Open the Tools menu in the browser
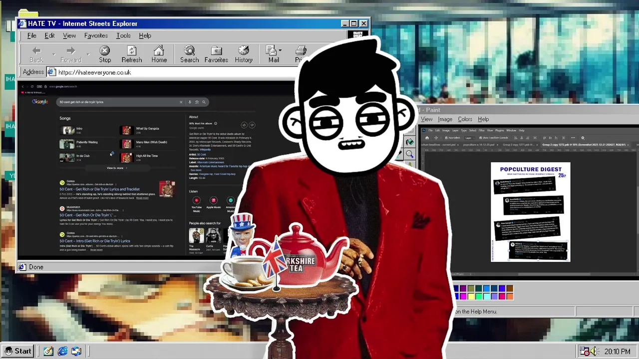This screenshot has height=359, width=639. pos(123,35)
